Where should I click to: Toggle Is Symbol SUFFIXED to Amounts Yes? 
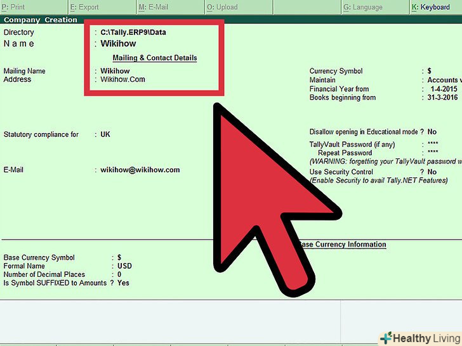(x=123, y=283)
